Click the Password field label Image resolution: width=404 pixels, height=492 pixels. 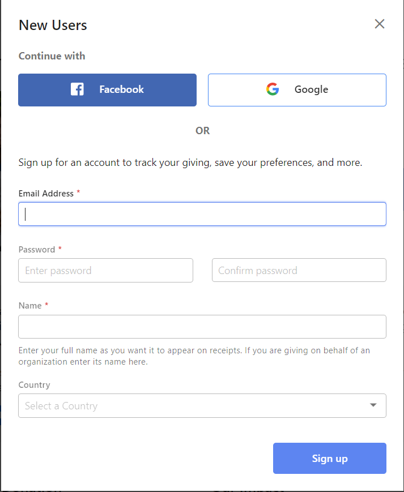coord(37,250)
